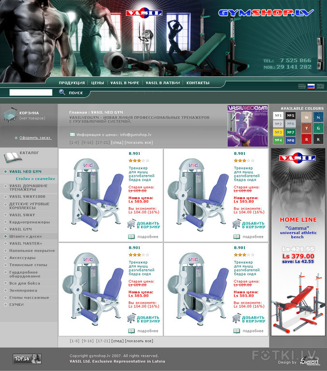
Task: Open the shopping cart basket icon beside Корзина
Action: click(x=10, y=115)
